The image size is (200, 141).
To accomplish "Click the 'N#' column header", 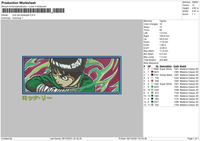I will click(149, 66).
